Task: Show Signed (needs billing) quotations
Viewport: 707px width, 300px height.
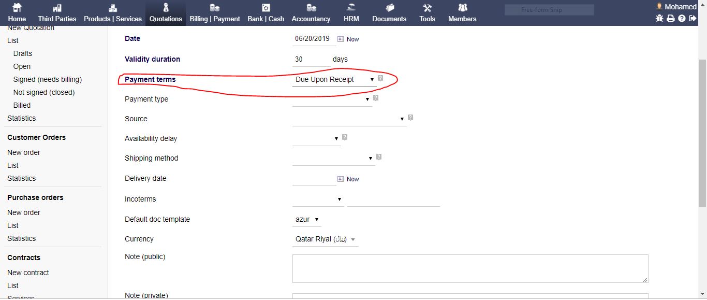Action: coord(48,79)
